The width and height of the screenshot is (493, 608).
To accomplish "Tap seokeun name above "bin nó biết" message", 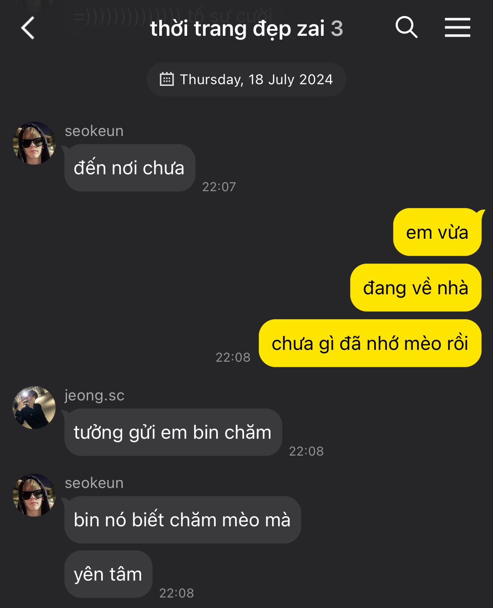I will 94,483.
